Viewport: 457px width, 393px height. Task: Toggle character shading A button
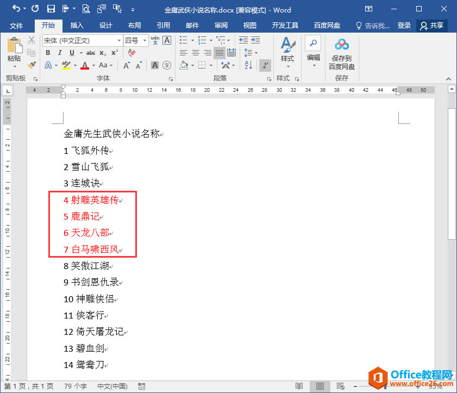(155, 65)
